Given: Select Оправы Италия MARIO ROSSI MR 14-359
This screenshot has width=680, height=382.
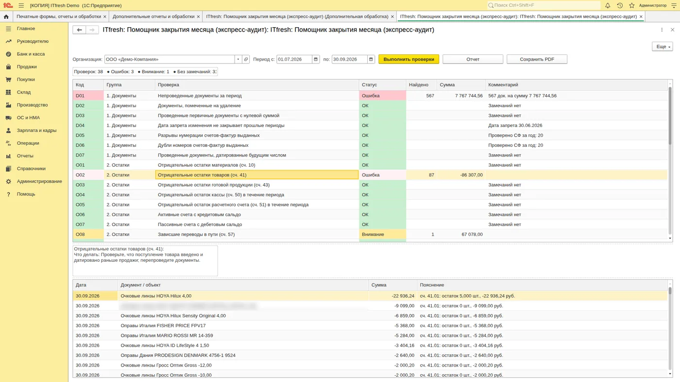Looking at the screenshot, I should pyautogui.click(x=370, y=335).
